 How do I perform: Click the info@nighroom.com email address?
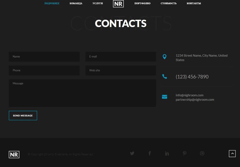[x=189, y=95]
